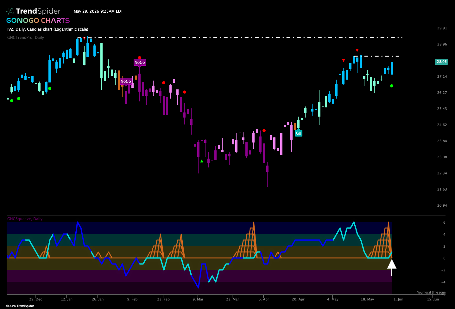Image resolution: width=455 pixels, height=309 pixels.
Task: Click the 21.63 price axis value
Action: pos(442,189)
